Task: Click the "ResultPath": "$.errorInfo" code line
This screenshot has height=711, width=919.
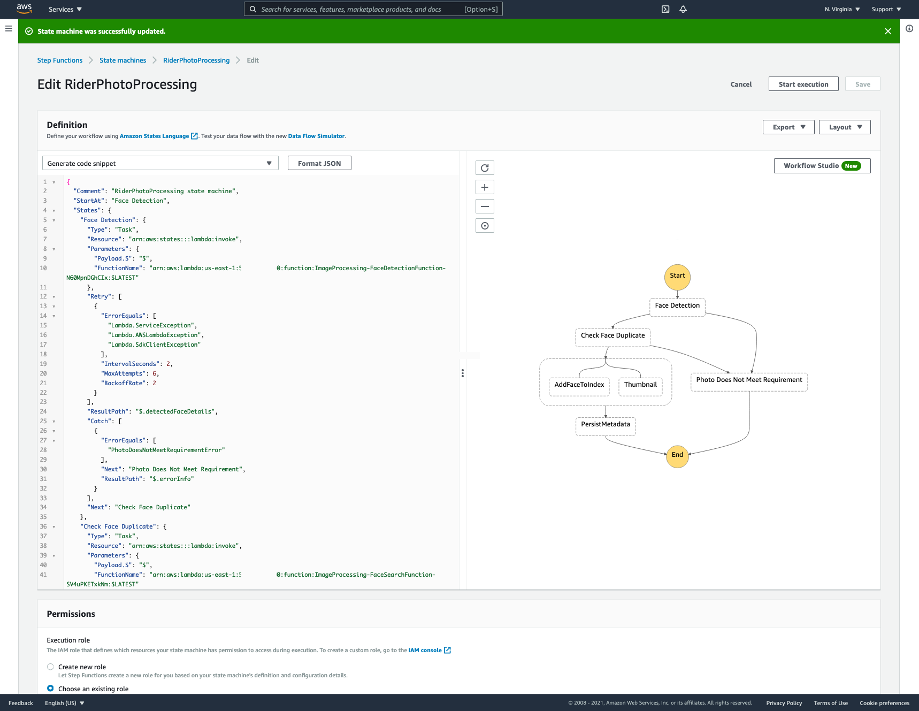Action: coord(147,479)
